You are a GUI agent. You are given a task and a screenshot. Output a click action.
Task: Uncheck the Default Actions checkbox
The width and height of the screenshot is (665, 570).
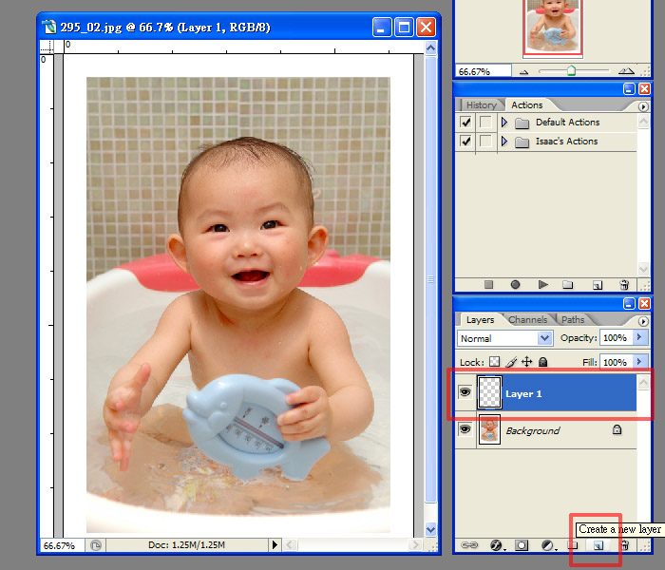pos(465,123)
